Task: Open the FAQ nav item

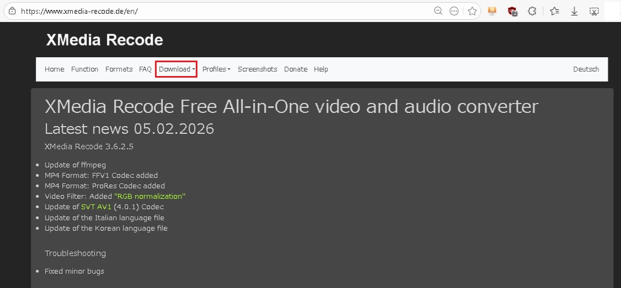Action: tap(146, 69)
